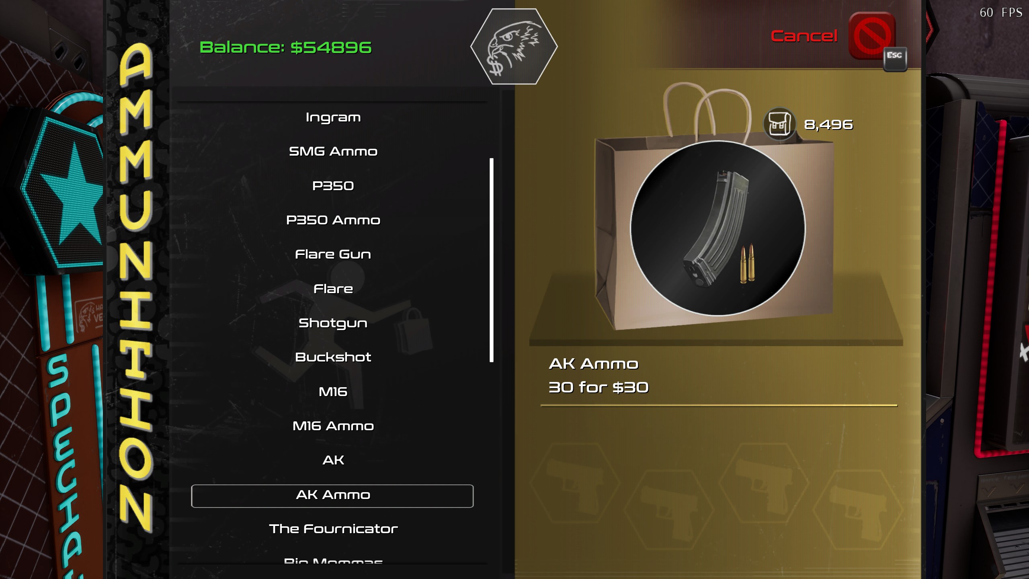Screen dimensions: 1029x579
Task: Select SMG Ammo in the list
Action: pyautogui.click(x=333, y=152)
